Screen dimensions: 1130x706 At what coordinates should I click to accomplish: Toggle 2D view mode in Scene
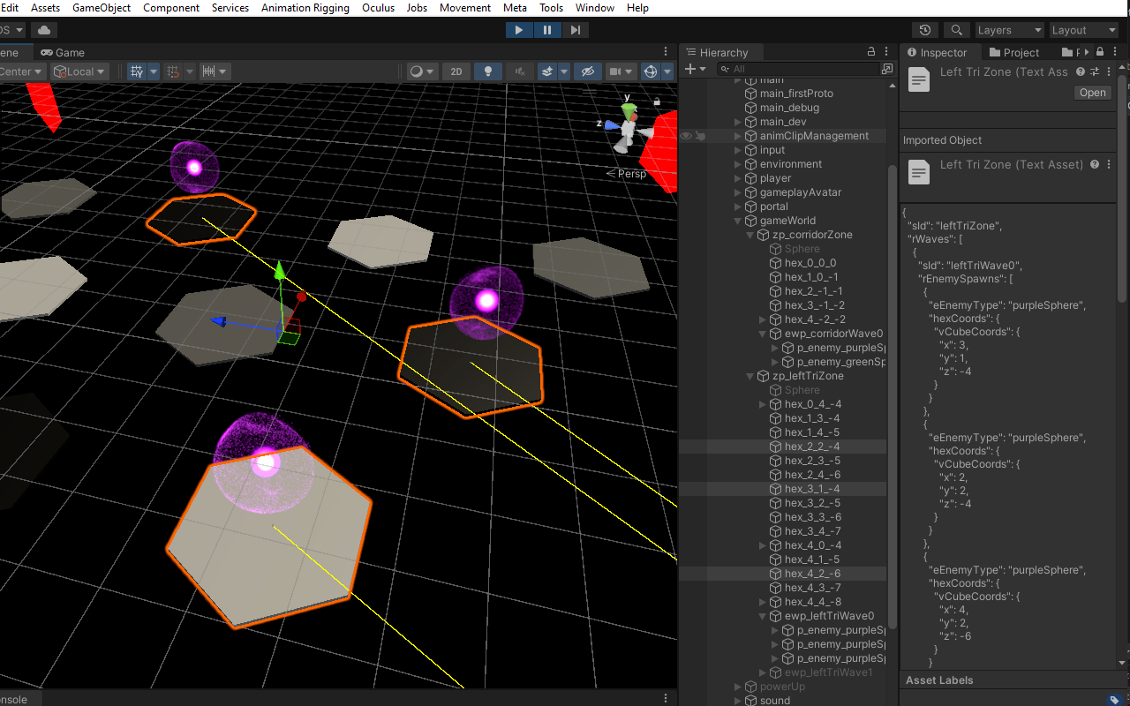[x=456, y=71]
